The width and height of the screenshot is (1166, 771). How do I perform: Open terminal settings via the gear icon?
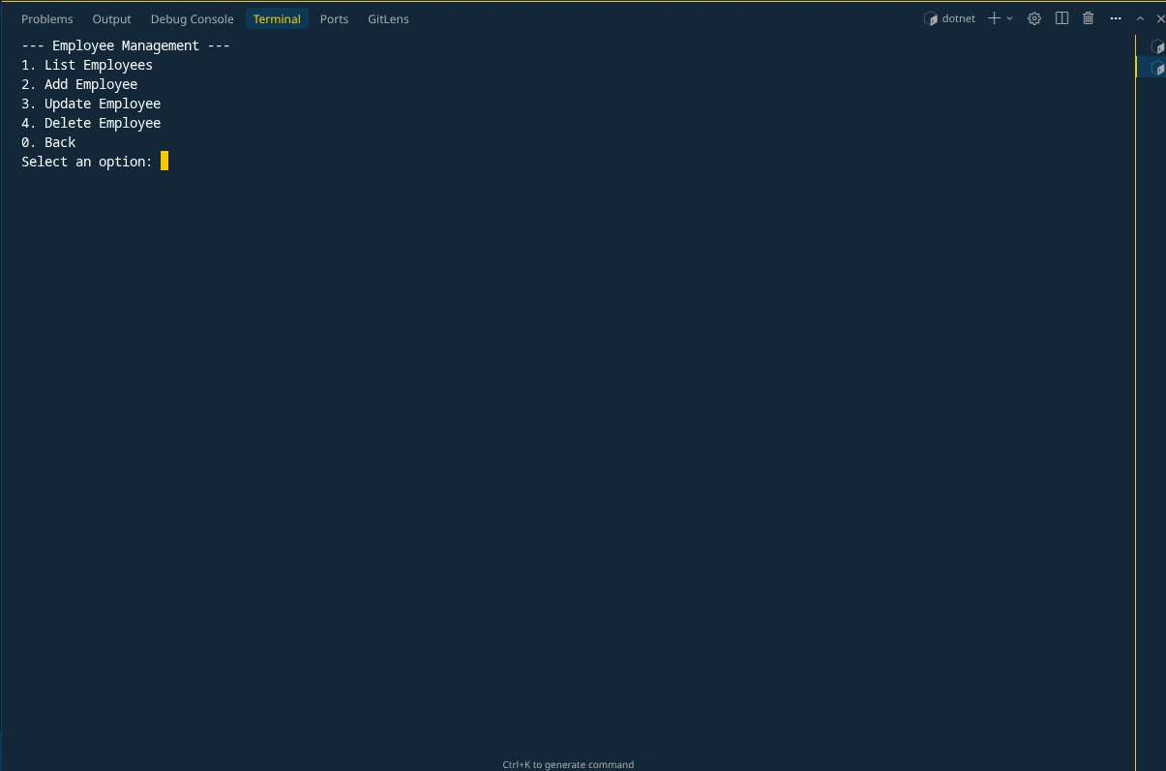point(1033,17)
